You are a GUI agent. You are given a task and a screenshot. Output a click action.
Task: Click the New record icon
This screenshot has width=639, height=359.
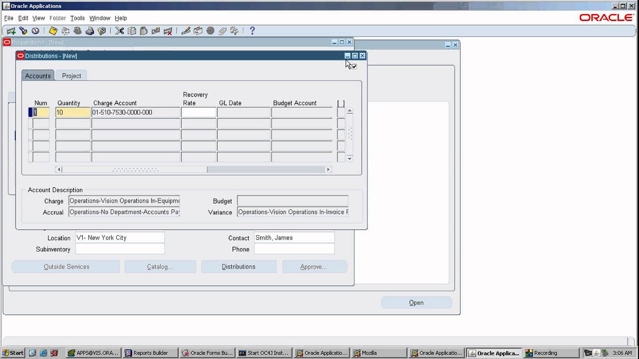pyautogui.click(x=11, y=30)
